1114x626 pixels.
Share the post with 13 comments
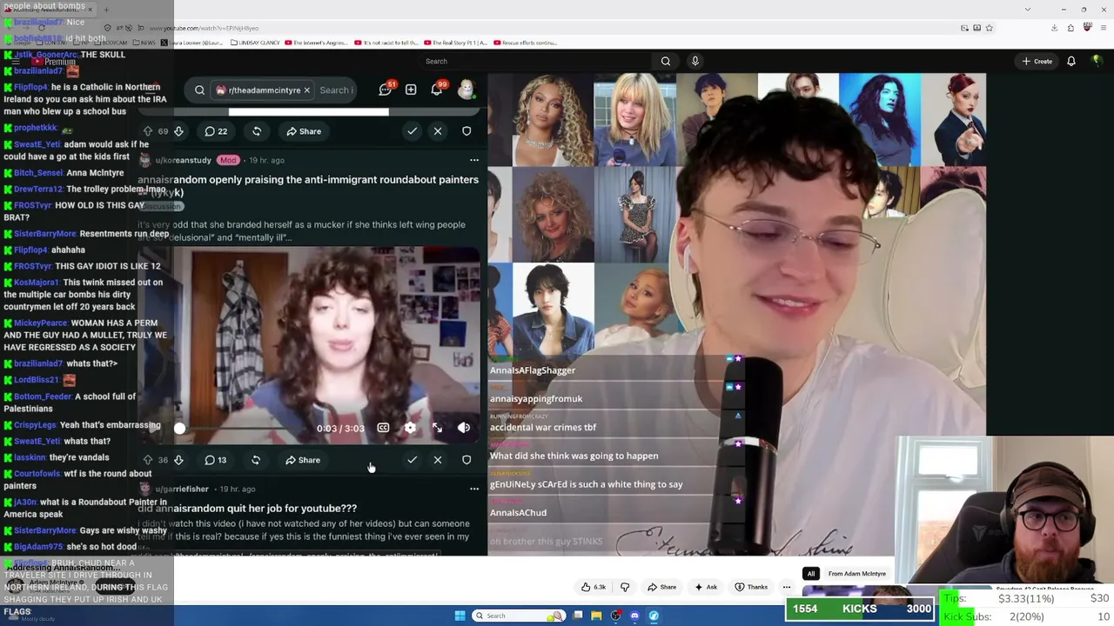(303, 460)
